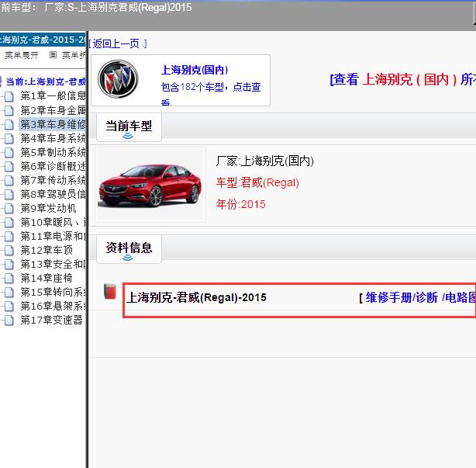Screen dimensions: 476x468
Task: Open chapter 第2章车身金属
Action: pyautogui.click(x=53, y=110)
